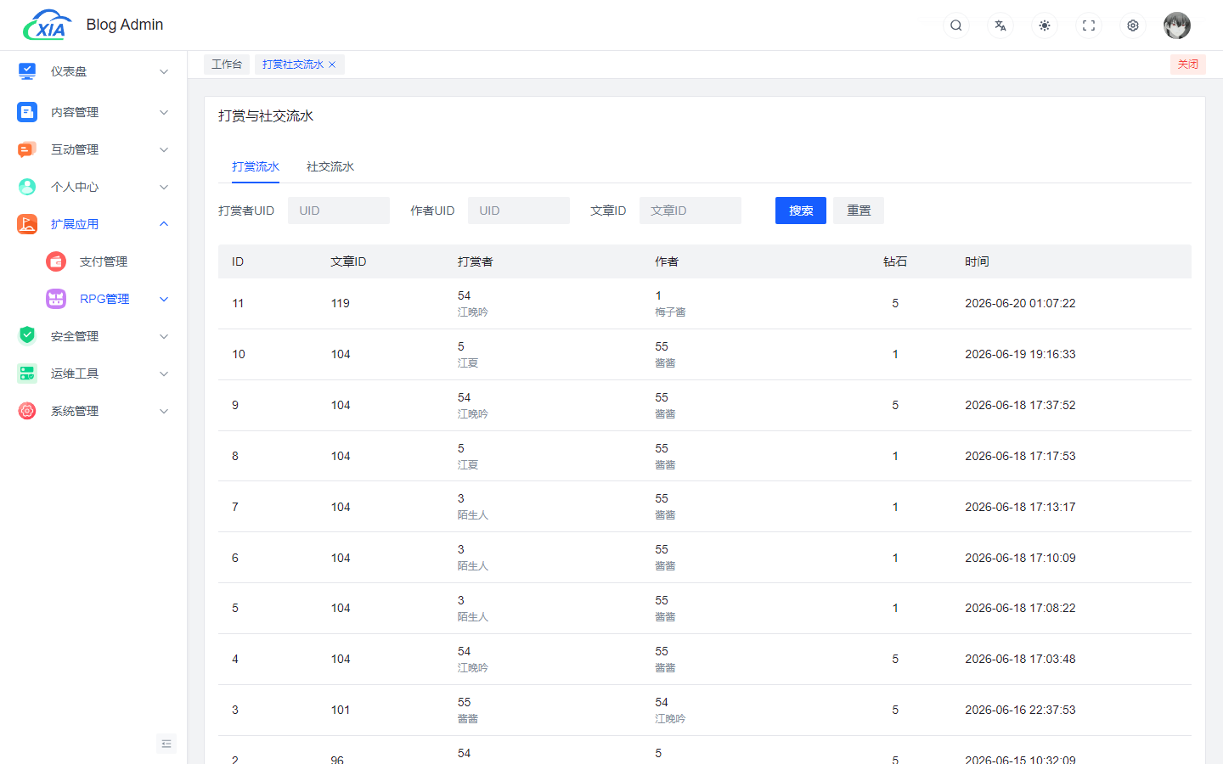Switch to the 社交流水 tab
This screenshot has height=764, width=1223.
[330, 166]
